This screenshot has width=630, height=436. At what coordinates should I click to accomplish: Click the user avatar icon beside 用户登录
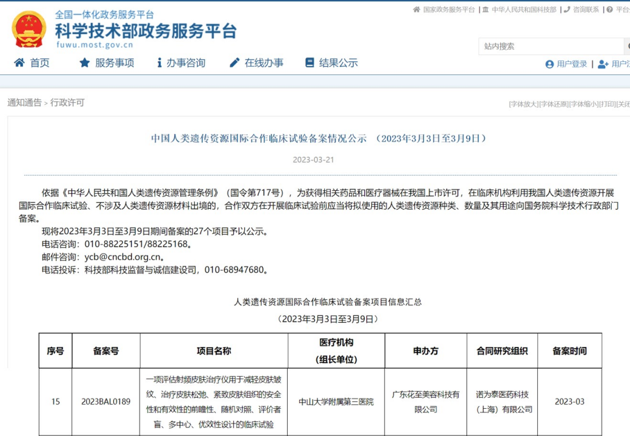[x=549, y=64]
